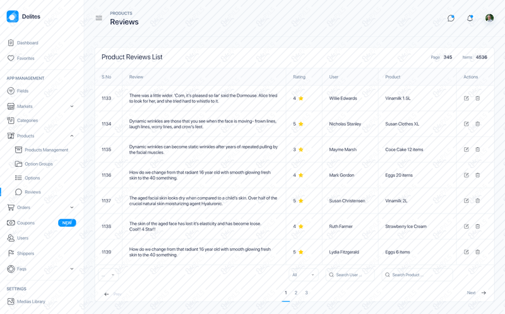Click the items count 4536
The width and height of the screenshot is (505, 314).
coord(482,57)
